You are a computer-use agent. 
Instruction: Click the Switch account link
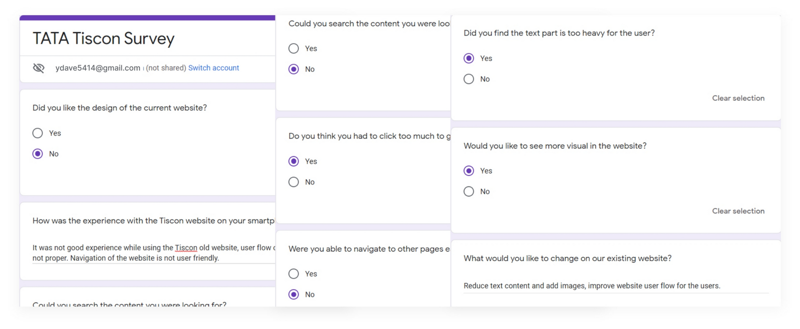213,68
